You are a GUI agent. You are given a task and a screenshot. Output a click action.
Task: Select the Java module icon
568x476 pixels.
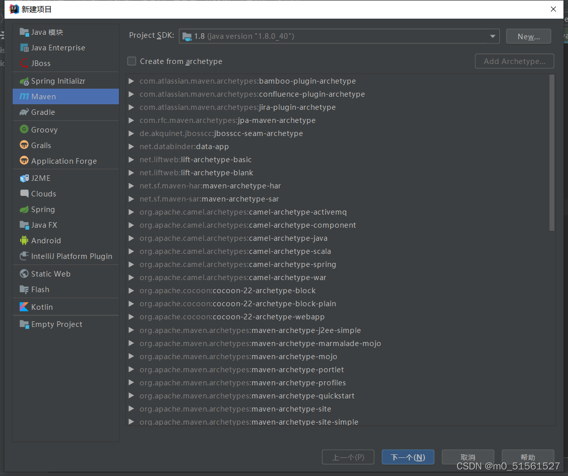pyautogui.click(x=24, y=32)
